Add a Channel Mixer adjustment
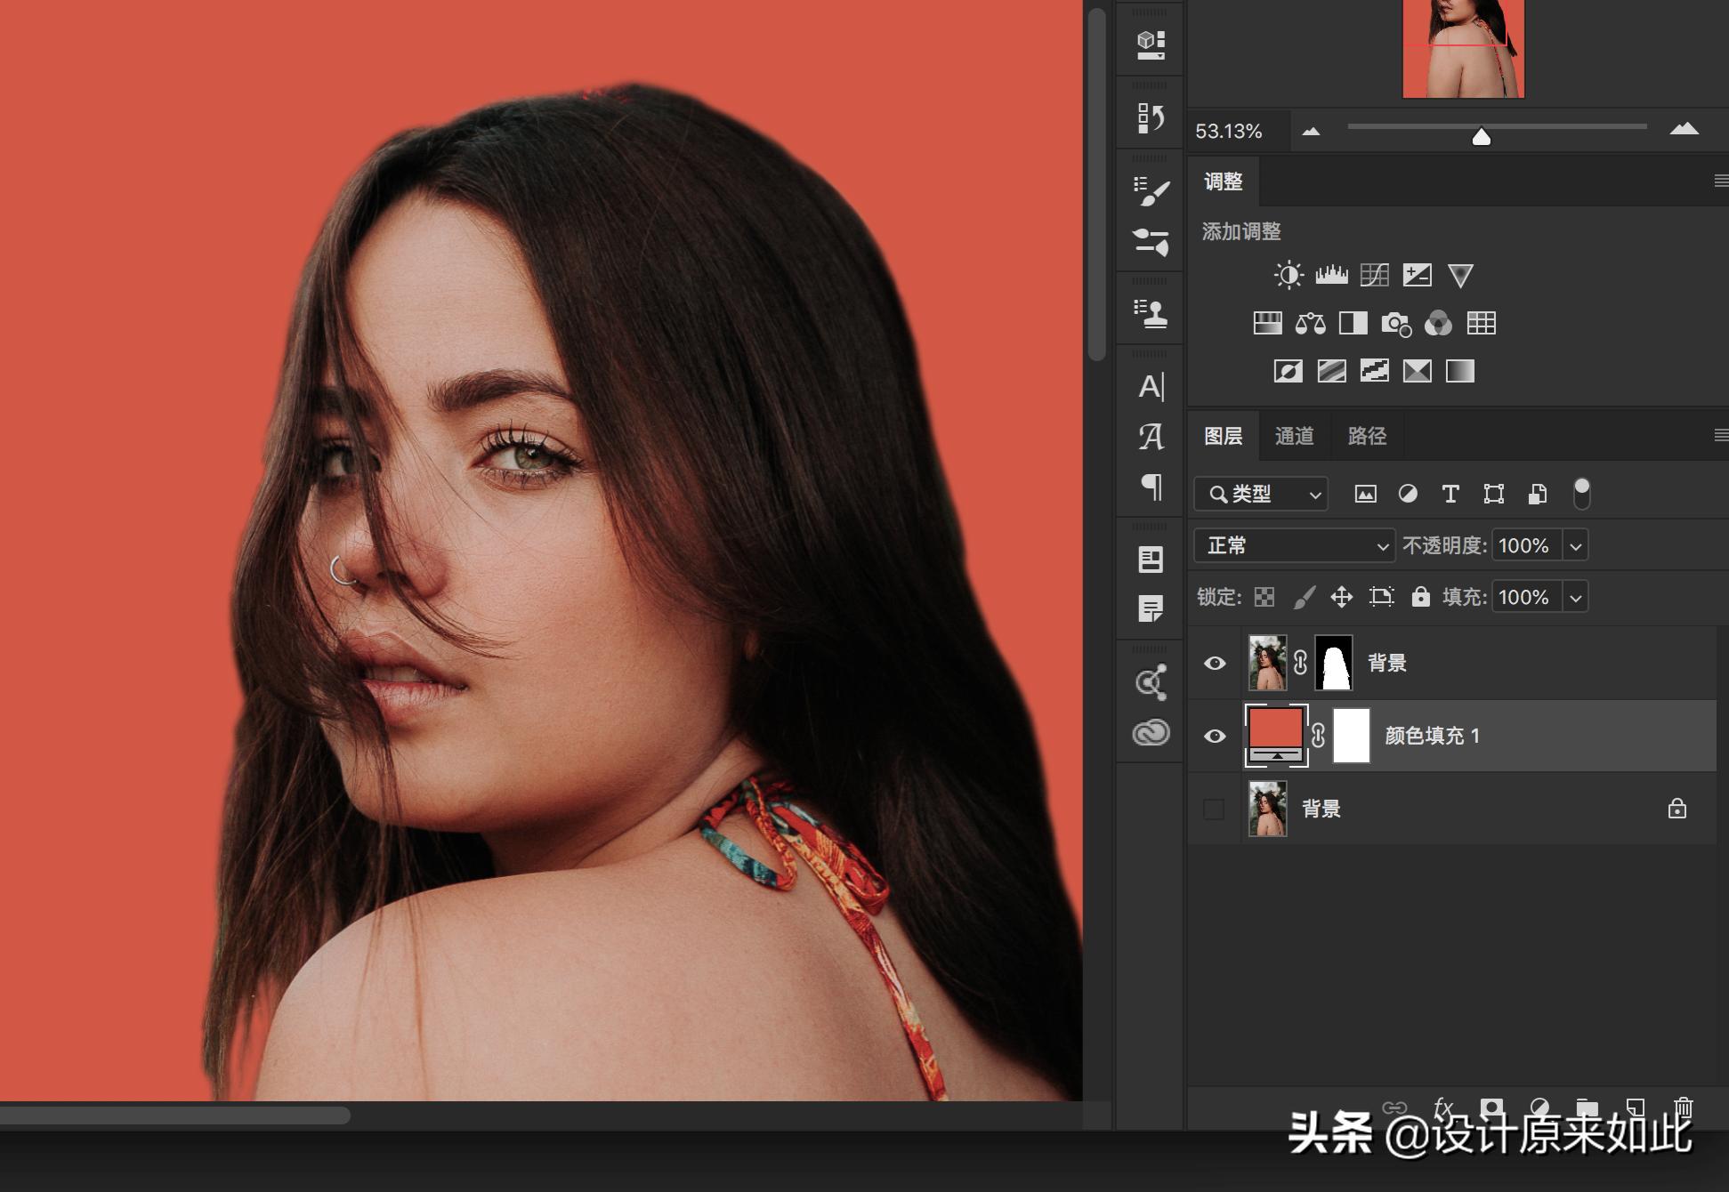The height and width of the screenshot is (1192, 1729). coord(1438,323)
